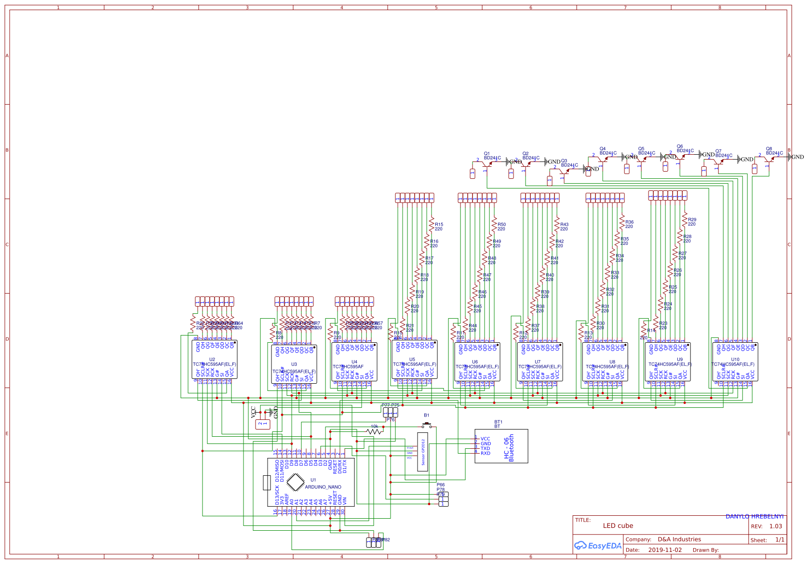Select header P76 near the shift registers
Image resolution: width=809 pixels, height=564 pixels.
pyautogui.click(x=391, y=414)
